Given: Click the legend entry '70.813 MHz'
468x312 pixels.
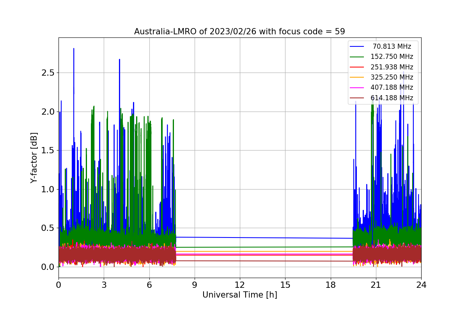Looking at the screenshot, I should [x=392, y=46].
